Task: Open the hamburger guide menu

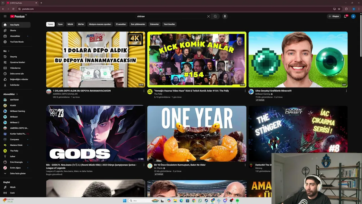Action: point(5,16)
